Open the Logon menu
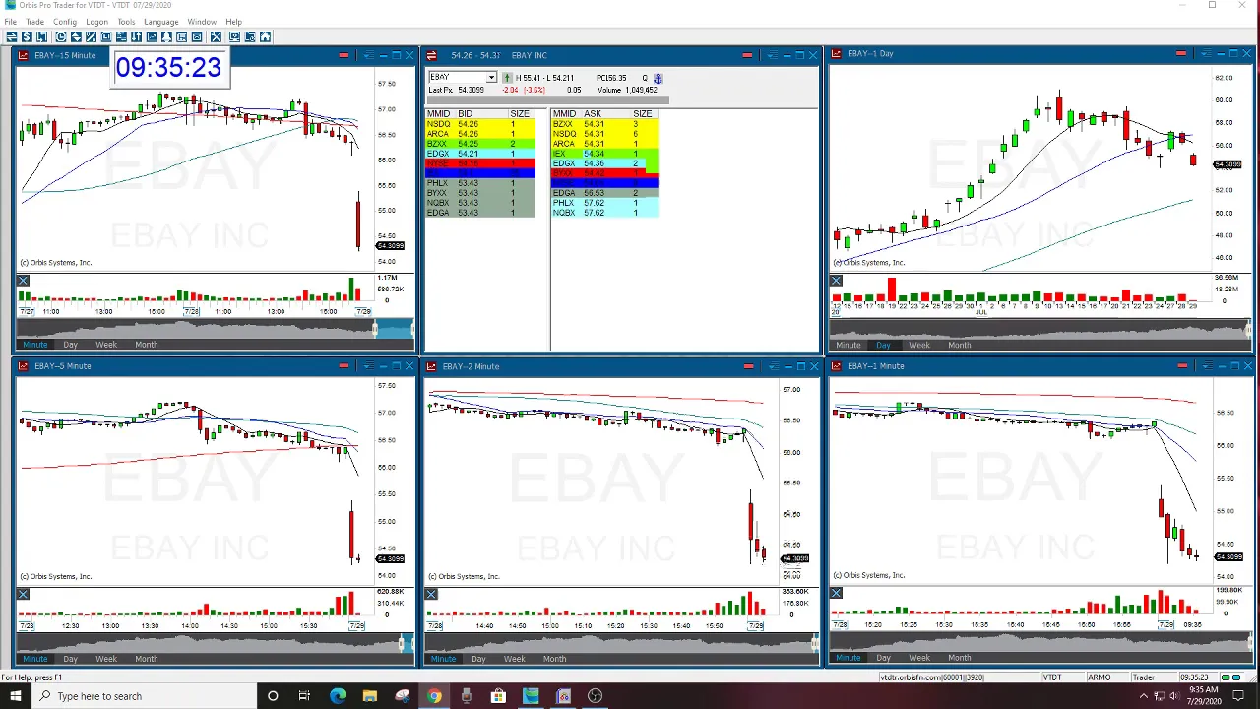Viewport: 1260px width, 709px height. coord(96,22)
